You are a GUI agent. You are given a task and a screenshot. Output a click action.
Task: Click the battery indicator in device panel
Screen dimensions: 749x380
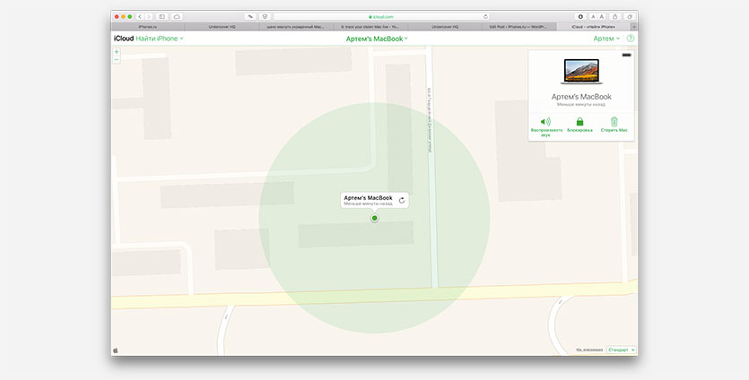(x=626, y=56)
